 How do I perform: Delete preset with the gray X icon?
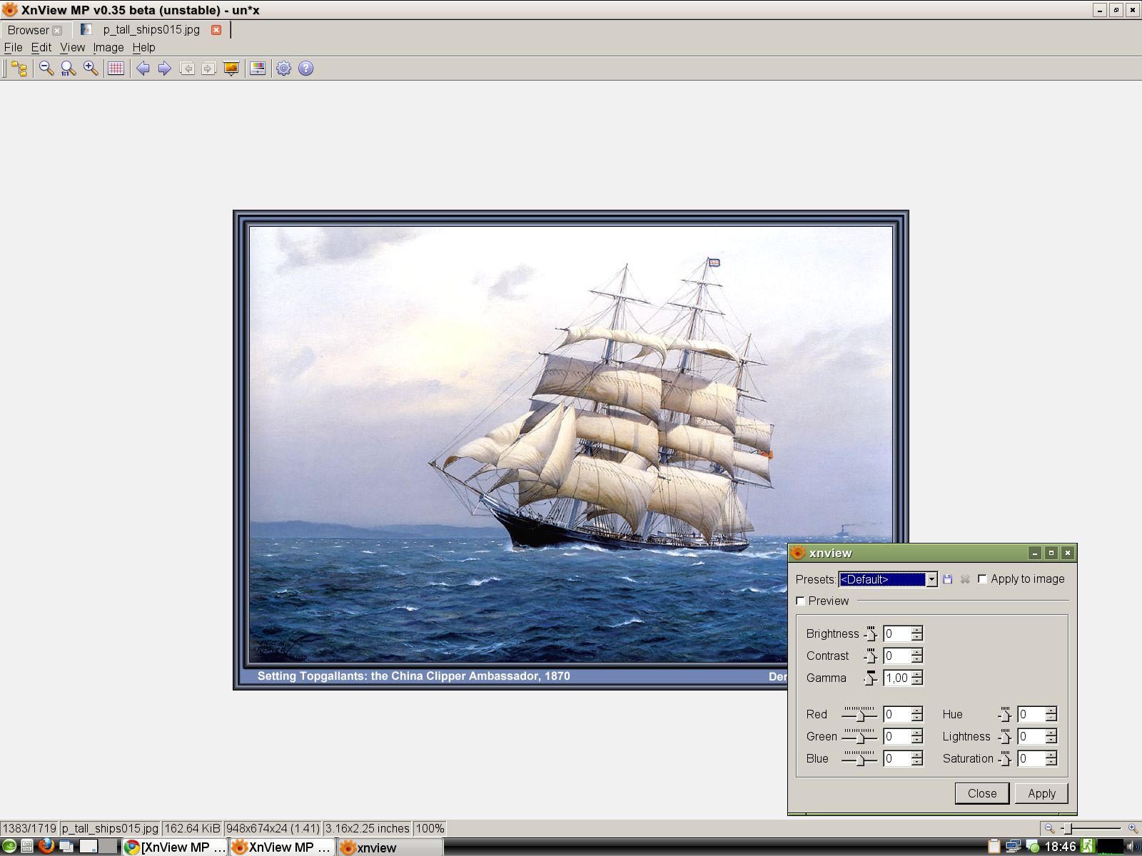[965, 579]
